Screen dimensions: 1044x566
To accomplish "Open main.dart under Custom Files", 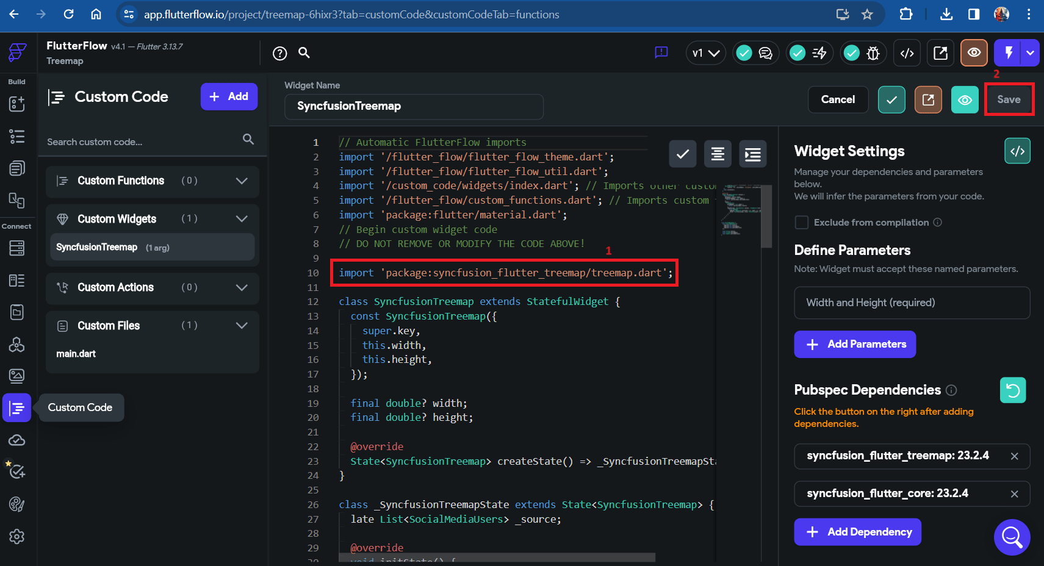I will tap(76, 354).
